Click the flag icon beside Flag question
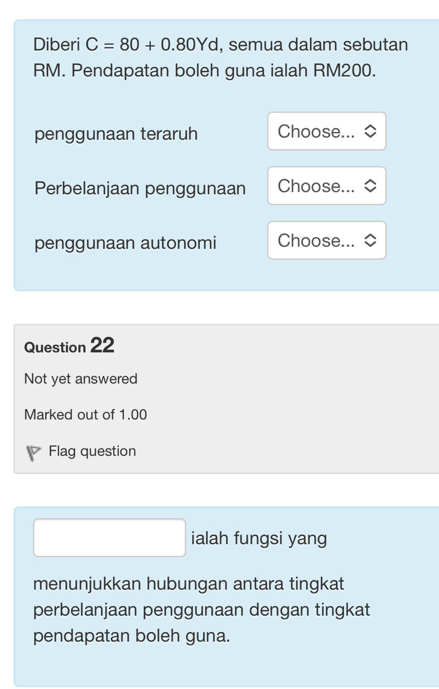The image size is (439, 689). pyautogui.click(x=34, y=452)
